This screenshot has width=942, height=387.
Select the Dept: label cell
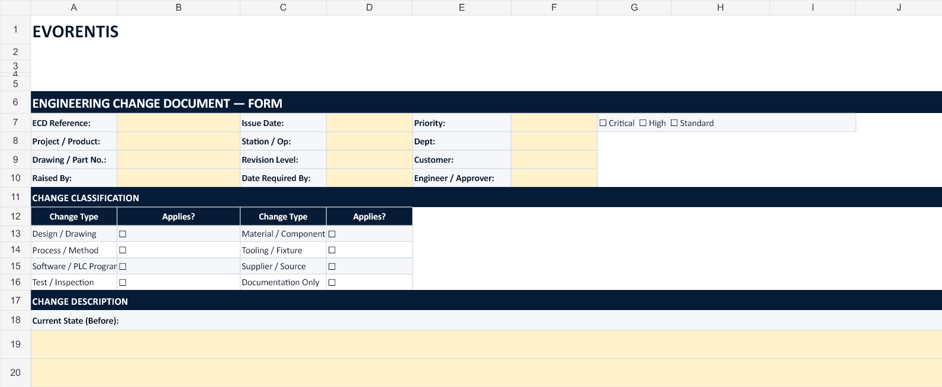462,141
